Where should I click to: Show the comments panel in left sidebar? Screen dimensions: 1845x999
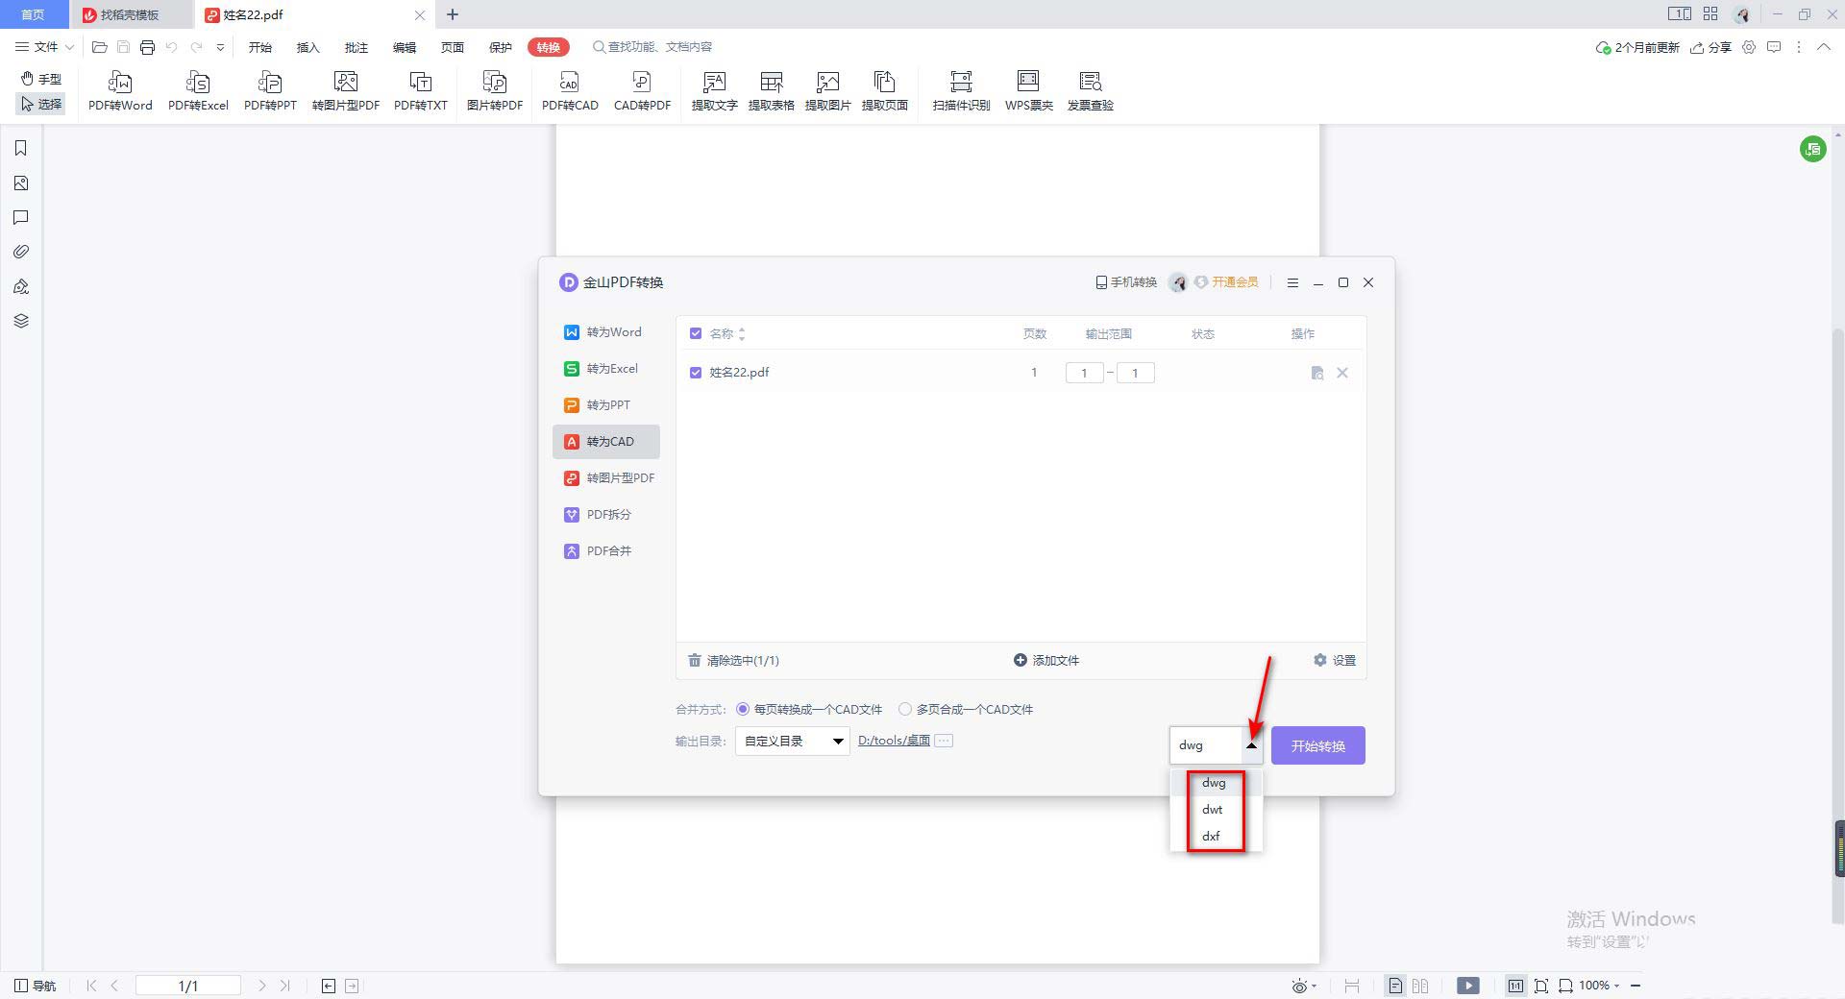tap(20, 217)
